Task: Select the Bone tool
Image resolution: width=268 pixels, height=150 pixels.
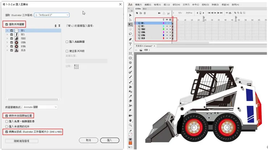Action: pos(130,82)
